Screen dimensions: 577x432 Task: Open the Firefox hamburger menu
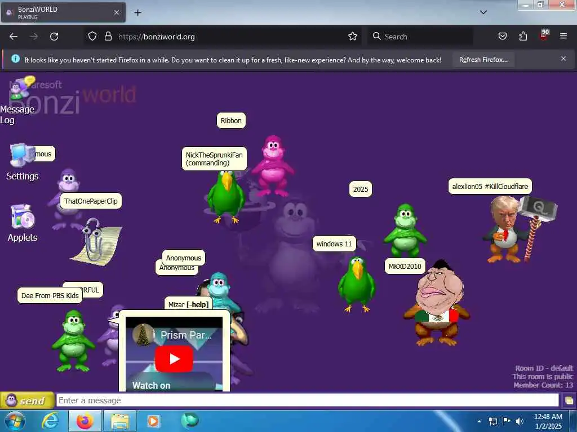pyautogui.click(x=563, y=36)
